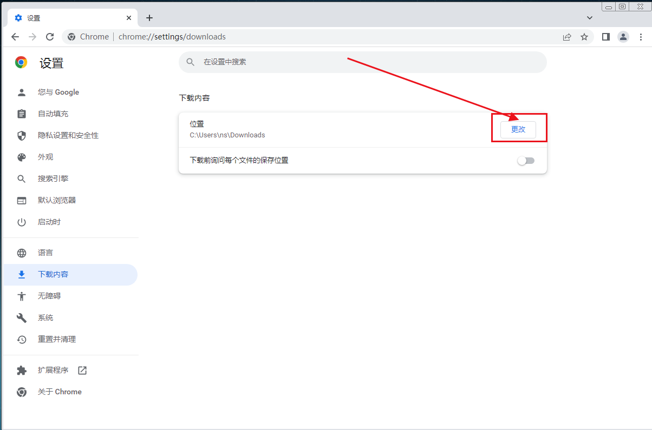Viewport: 652px width, 430px height.
Task: Open 自动填充 settings section
Action: click(x=70, y=114)
